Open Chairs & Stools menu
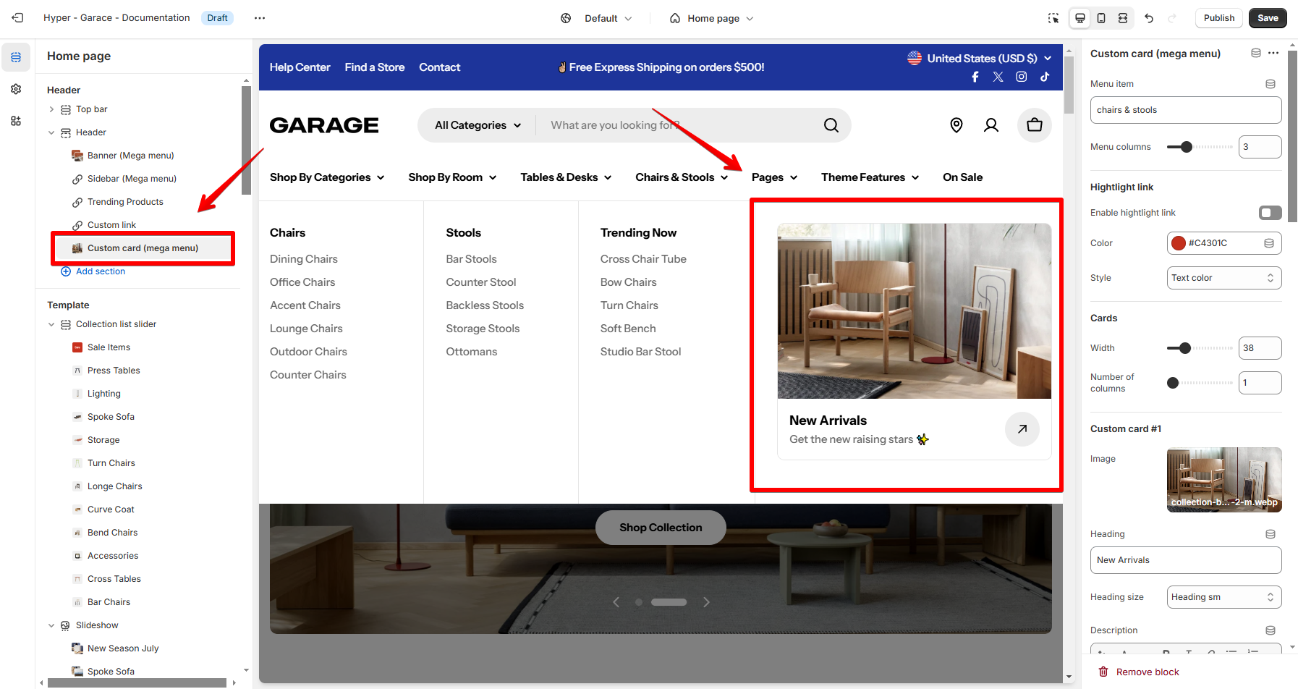This screenshot has width=1298, height=689. point(682,177)
